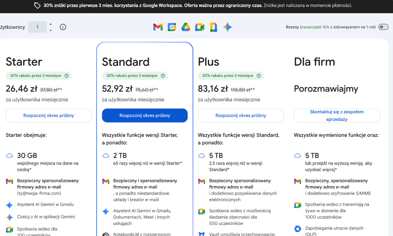Click the Dla firm plan heading

pos(314,62)
